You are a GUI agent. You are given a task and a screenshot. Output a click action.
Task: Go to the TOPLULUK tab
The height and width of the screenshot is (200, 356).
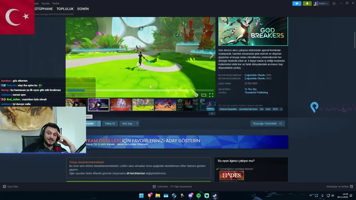tap(65, 9)
